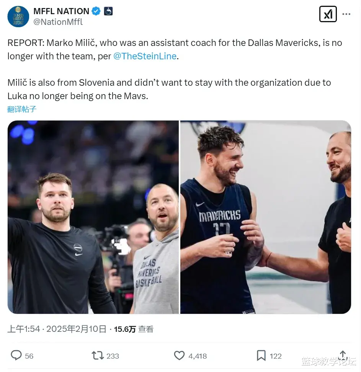361x372 pixels.
Task: Open the Grok xAI icon
Action: [x=328, y=14]
